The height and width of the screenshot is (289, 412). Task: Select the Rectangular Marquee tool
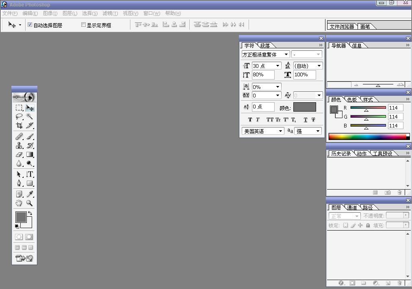(19, 108)
